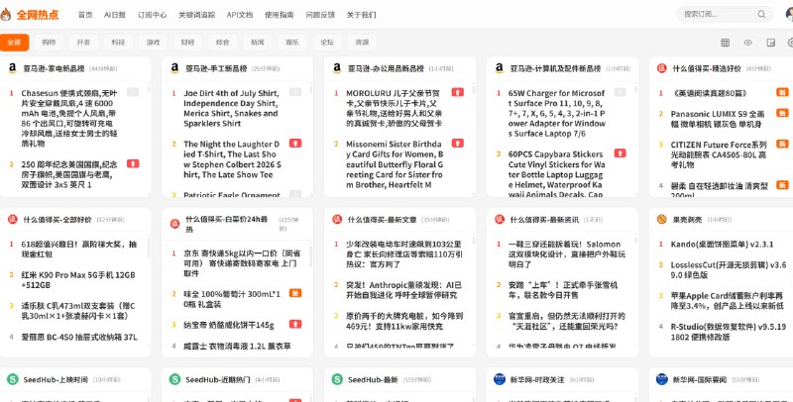Click orange 新 badge beside 味全 100%葡萄汁

295,293
